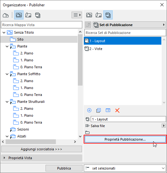Click the Proprietà Pubblicazione... button
This screenshot has height=173, width=167.
click(x=125, y=139)
